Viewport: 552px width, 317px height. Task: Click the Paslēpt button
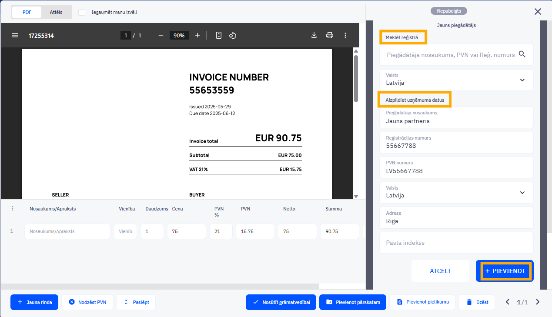136,302
